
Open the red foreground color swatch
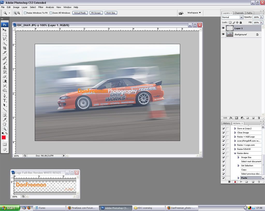pos(4,138)
